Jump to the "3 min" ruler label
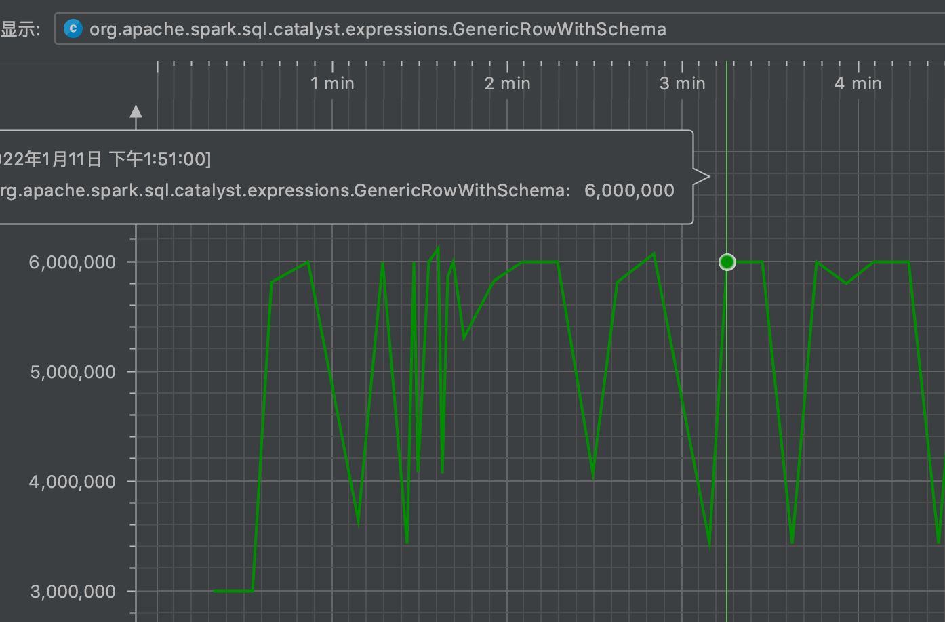 [x=682, y=83]
